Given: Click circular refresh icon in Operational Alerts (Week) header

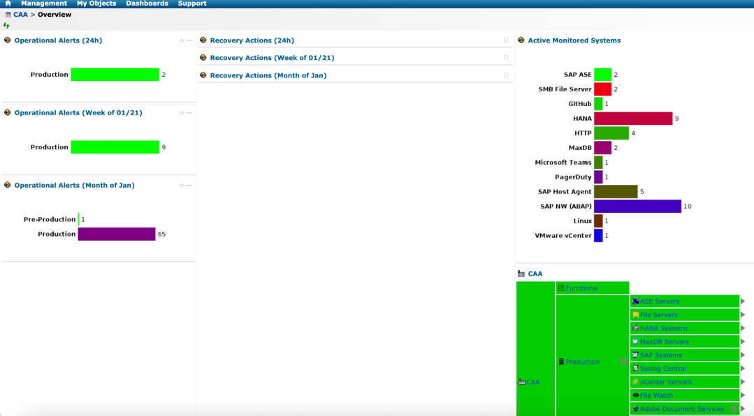Looking at the screenshot, I should pyautogui.click(x=181, y=113).
